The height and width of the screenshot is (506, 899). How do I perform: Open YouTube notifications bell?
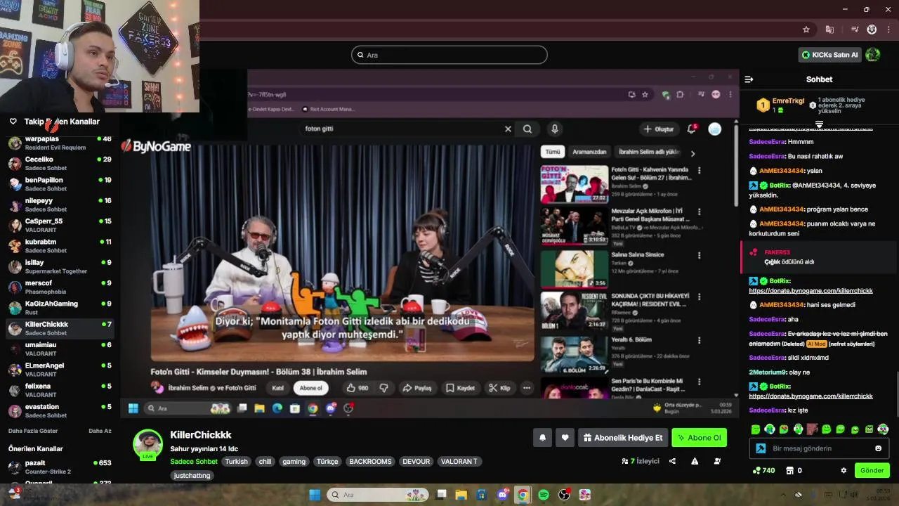[x=691, y=129]
